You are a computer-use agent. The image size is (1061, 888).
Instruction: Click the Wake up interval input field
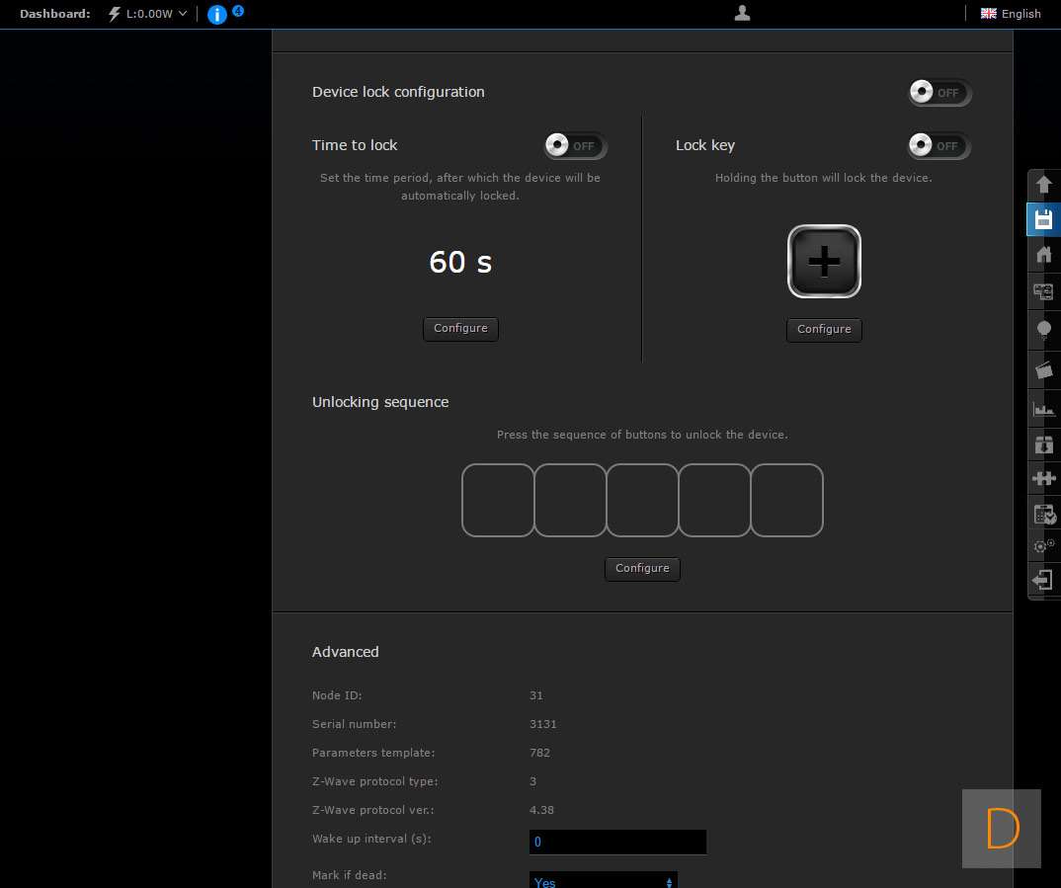point(617,842)
